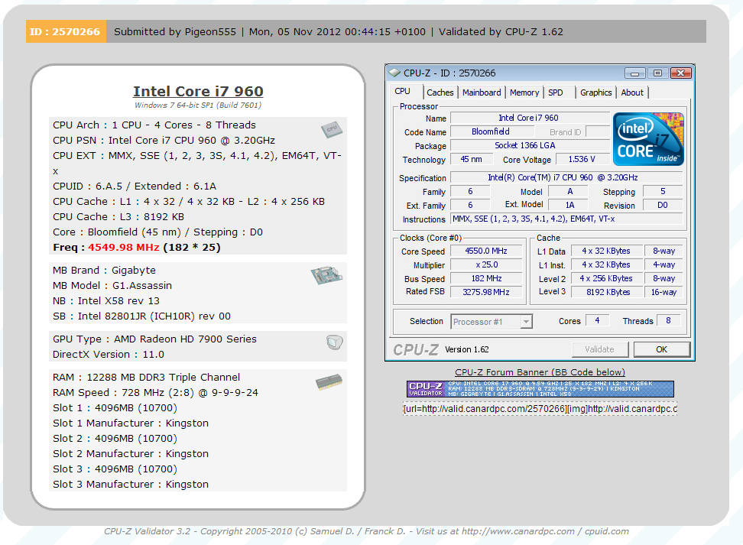Click the Cores value 4 field
743x545 pixels.
(x=597, y=321)
